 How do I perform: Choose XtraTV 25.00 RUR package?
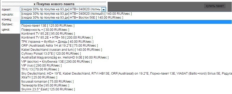tap(126, 77)
